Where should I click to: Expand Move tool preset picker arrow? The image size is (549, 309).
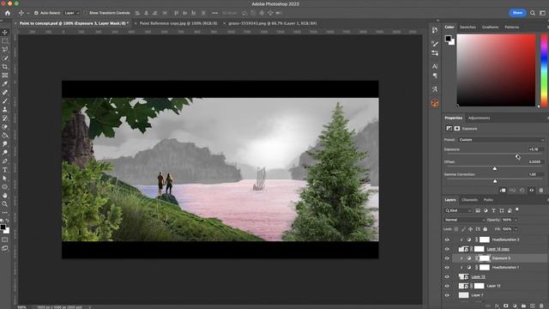(x=28, y=13)
